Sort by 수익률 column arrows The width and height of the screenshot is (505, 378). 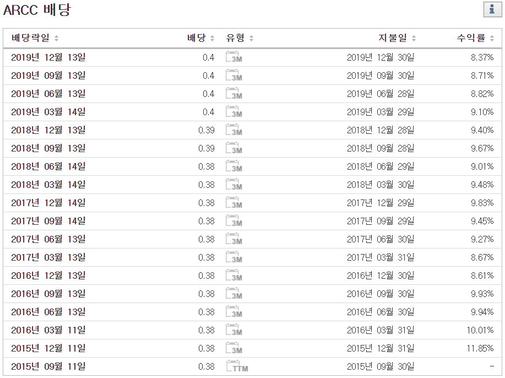pyautogui.click(x=492, y=39)
